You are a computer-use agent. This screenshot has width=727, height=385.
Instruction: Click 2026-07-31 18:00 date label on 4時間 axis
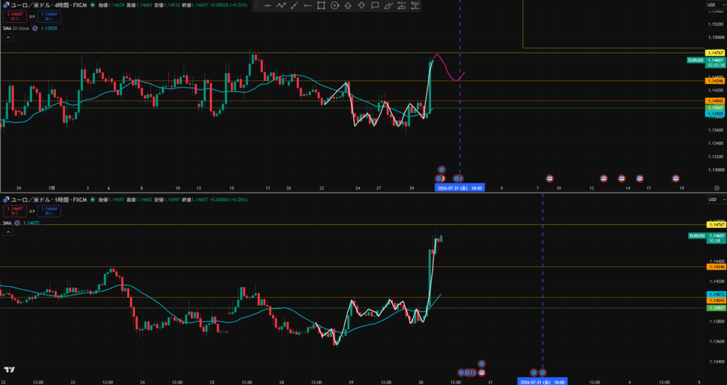459,188
